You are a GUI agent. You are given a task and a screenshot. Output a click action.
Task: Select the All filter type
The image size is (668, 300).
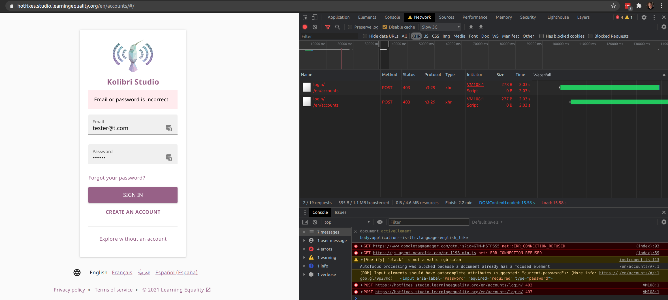pos(404,36)
